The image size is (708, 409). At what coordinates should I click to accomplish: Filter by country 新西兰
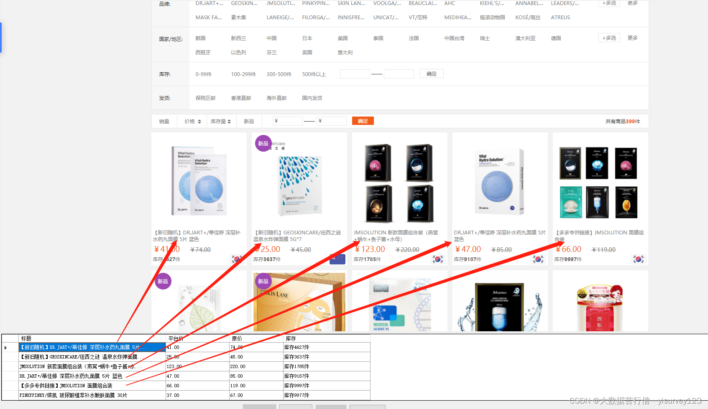click(239, 38)
